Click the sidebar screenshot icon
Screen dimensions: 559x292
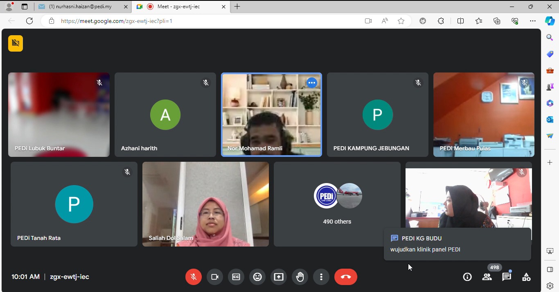coord(550,251)
